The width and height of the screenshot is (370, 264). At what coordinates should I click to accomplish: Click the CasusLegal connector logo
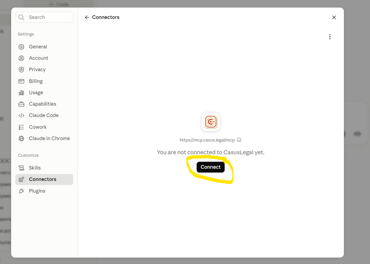point(211,122)
